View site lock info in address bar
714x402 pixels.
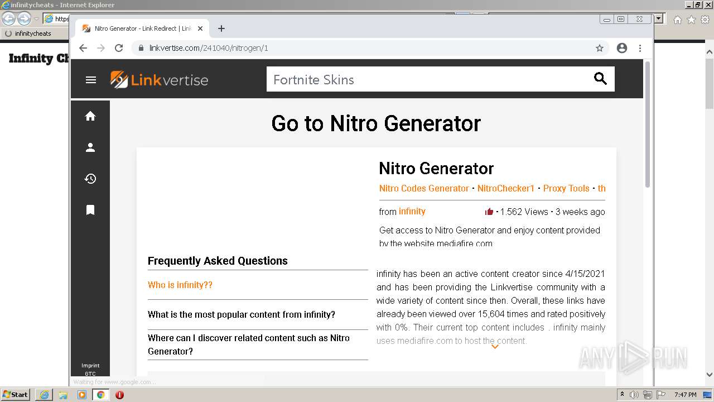(x=141, y=48)
